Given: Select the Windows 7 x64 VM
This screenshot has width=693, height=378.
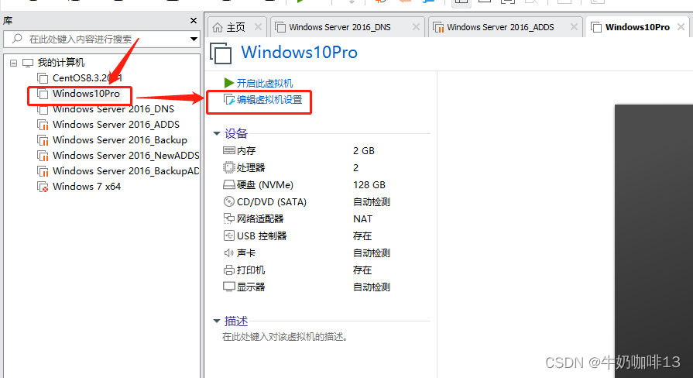Looking at the screenshot, I should [x=87, y=187].
